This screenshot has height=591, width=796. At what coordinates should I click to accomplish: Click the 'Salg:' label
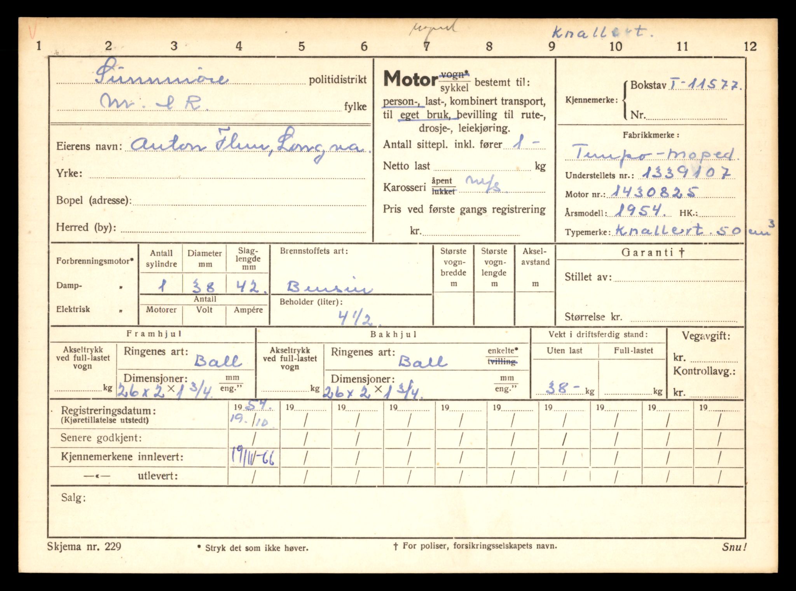point(73,497)
